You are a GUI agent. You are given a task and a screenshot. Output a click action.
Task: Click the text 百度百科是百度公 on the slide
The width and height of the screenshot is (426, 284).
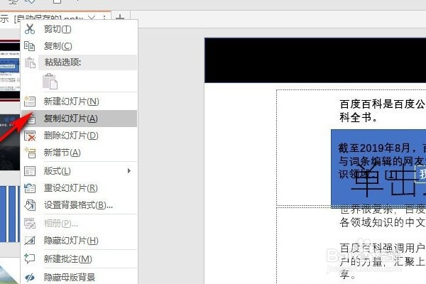click(382, 104)
